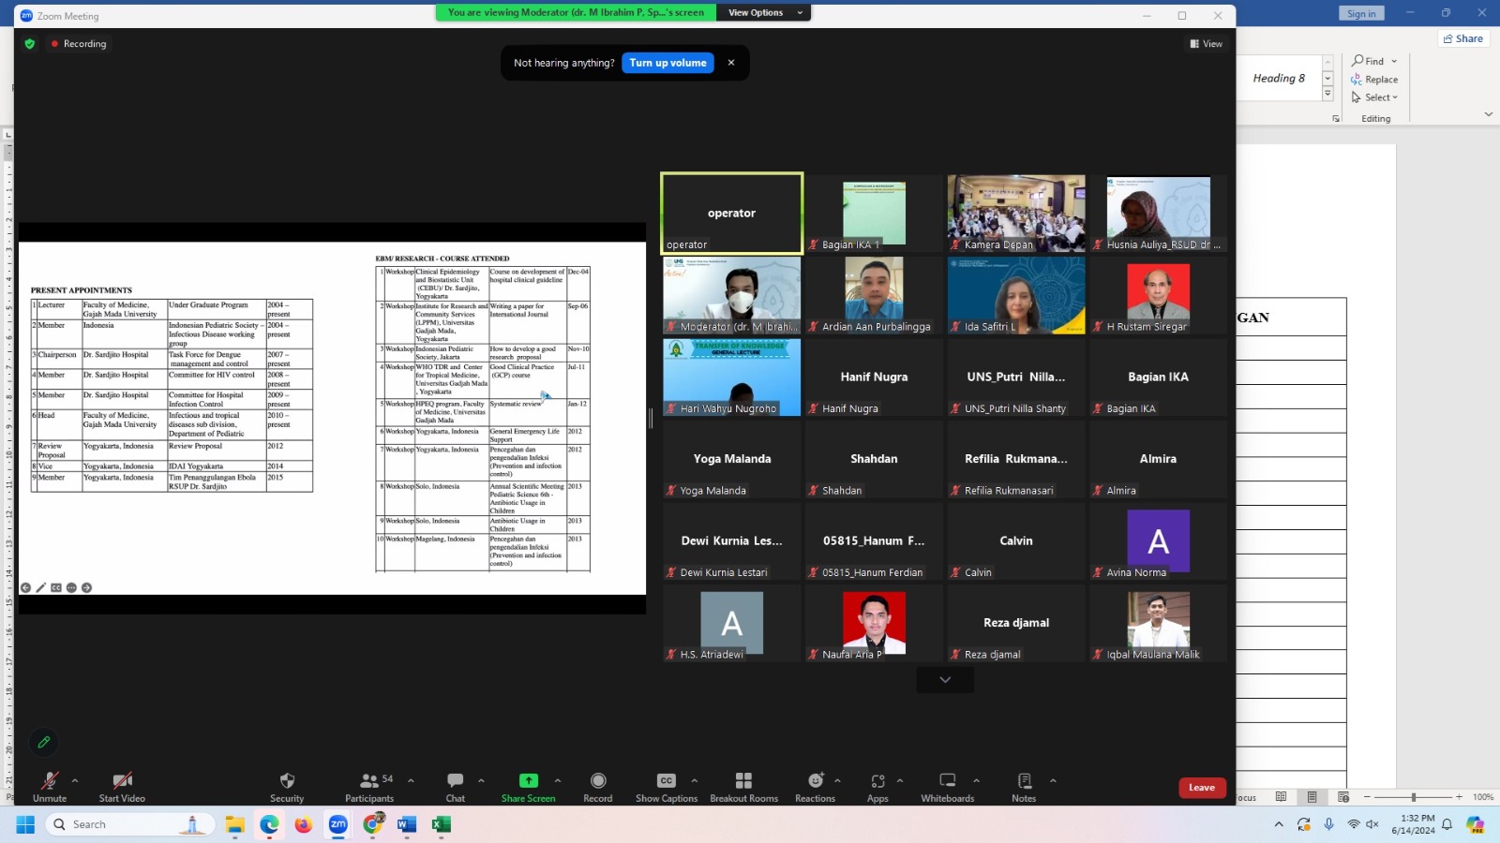The width and height of the screenshot is (1500, 843).
Task: Open the Zoom Participants panel
Action: pos(369,786)
